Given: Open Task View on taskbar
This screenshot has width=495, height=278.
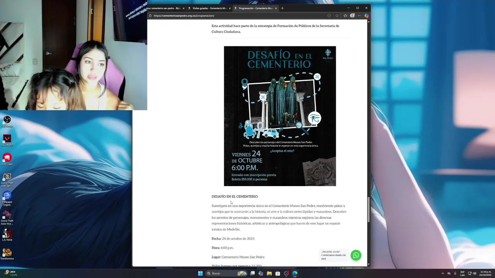Looking at the screenshot, I should coord(253,273).
